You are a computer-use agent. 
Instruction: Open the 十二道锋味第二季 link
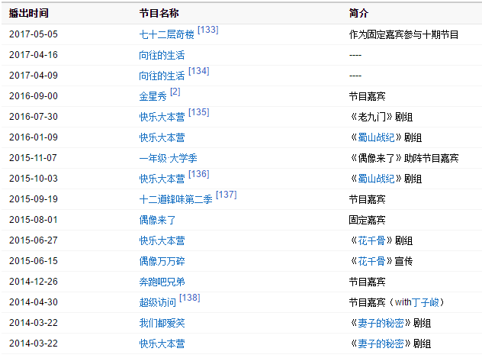click(176, 199)
